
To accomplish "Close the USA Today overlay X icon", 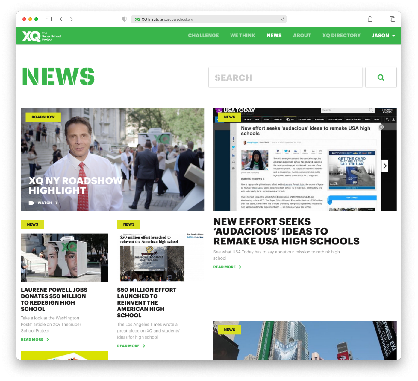I will point(381,127).
